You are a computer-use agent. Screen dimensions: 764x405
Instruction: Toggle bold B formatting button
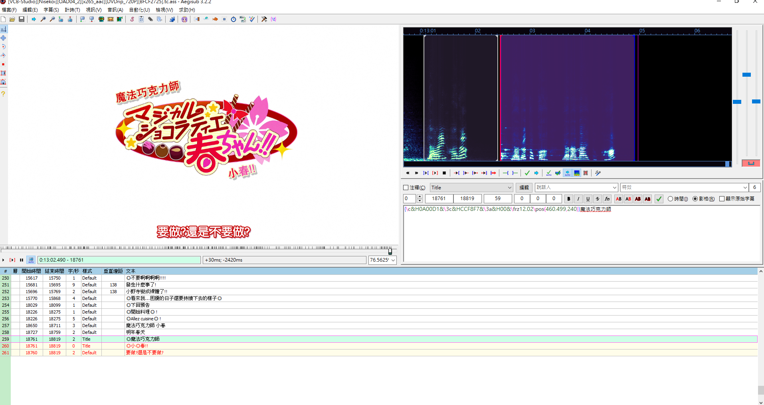pos(569,199)
